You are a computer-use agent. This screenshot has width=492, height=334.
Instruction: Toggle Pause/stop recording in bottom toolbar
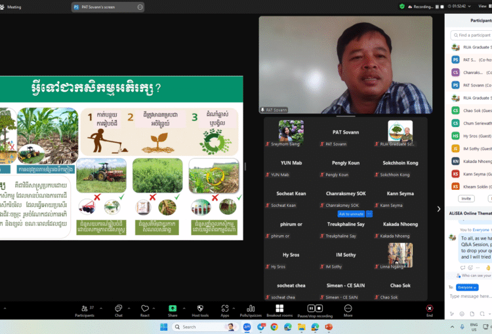click(315, 309)
